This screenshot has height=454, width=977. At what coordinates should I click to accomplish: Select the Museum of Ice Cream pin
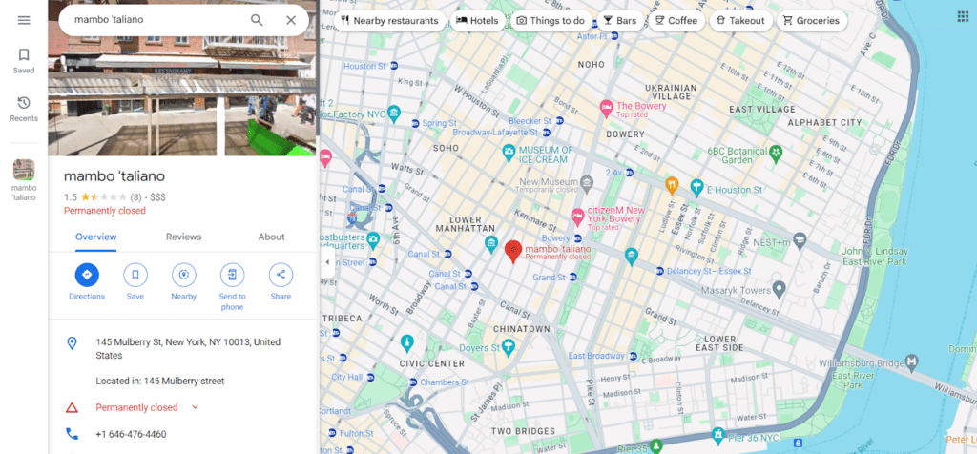pos(509,152)
